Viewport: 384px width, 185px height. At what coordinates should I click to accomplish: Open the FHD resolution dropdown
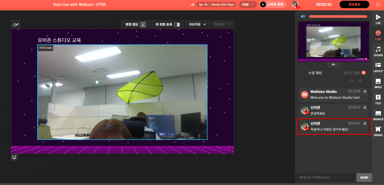tap(248, 4)
